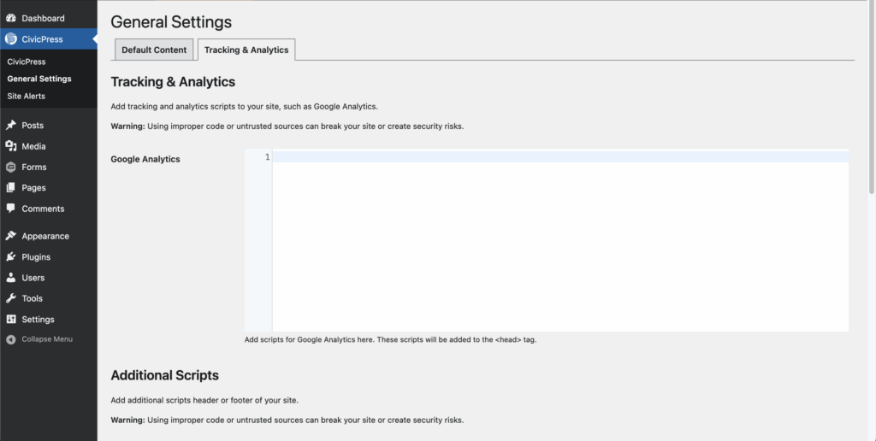Click the page vertical scrollbar

click(872, 97)
